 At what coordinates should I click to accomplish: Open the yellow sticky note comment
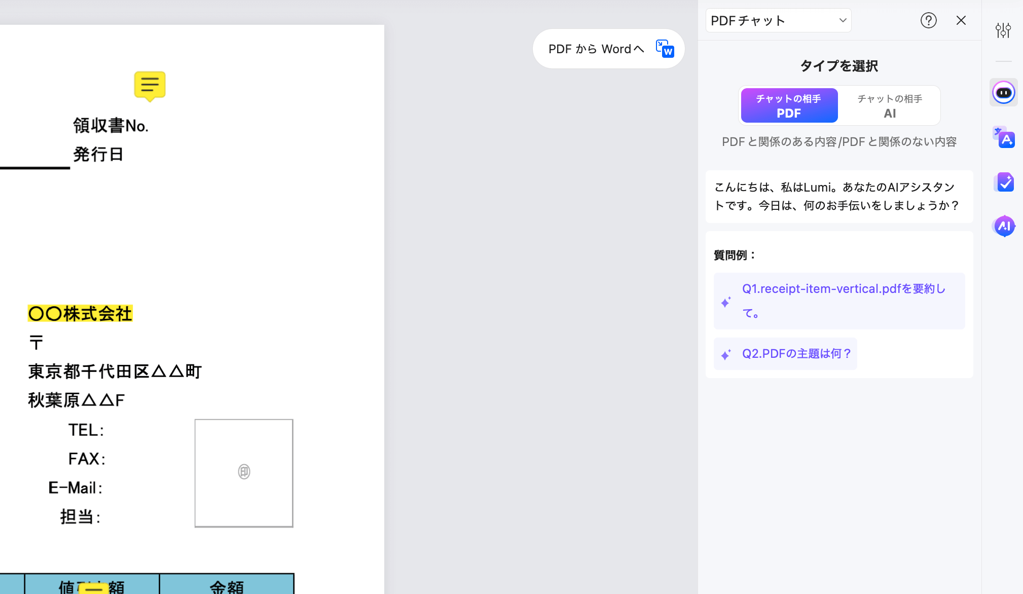150,85
